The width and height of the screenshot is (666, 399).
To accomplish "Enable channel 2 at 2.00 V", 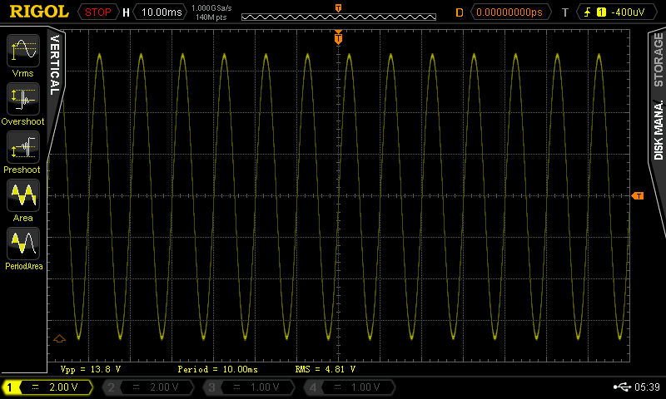I will pyautogui.click(x=148, y=387).
